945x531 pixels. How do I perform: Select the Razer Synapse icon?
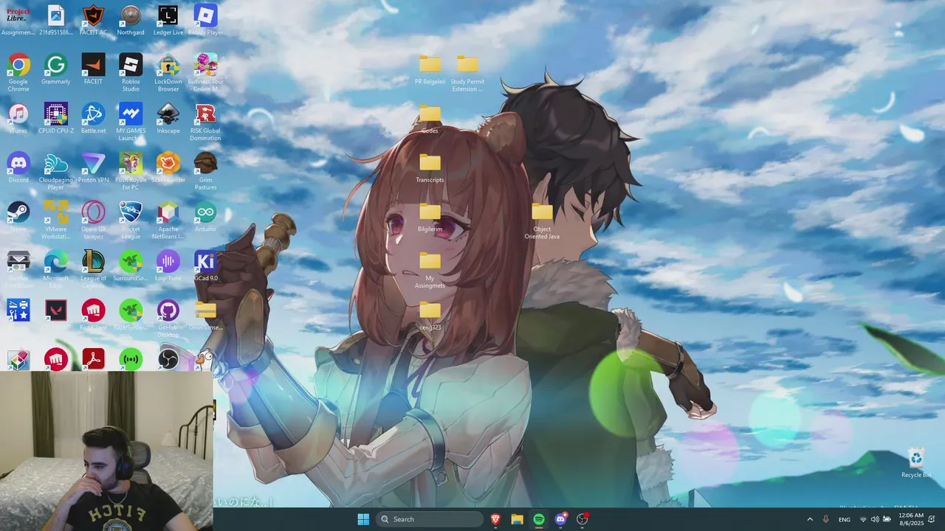[x=131, y=316]
